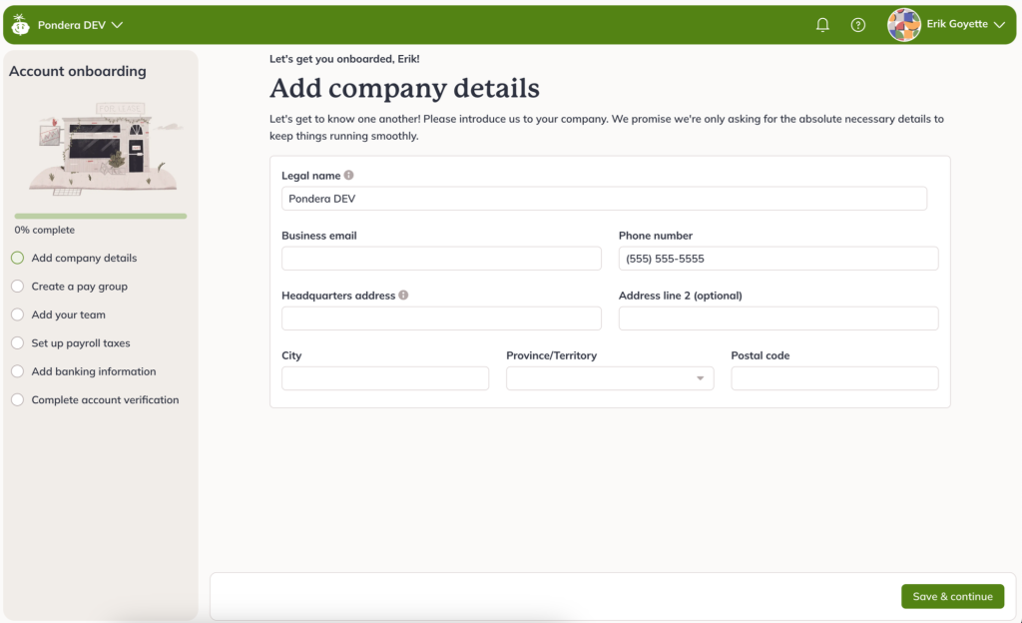Screen dimensions: 1022x623
Task: Go to Add banking information step
Action: point(93,371)
